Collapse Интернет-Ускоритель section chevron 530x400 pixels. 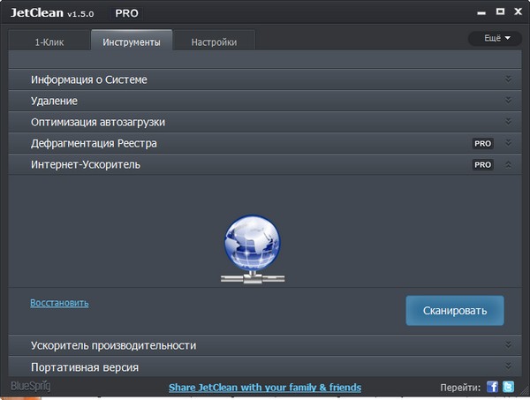coord(508,164)
